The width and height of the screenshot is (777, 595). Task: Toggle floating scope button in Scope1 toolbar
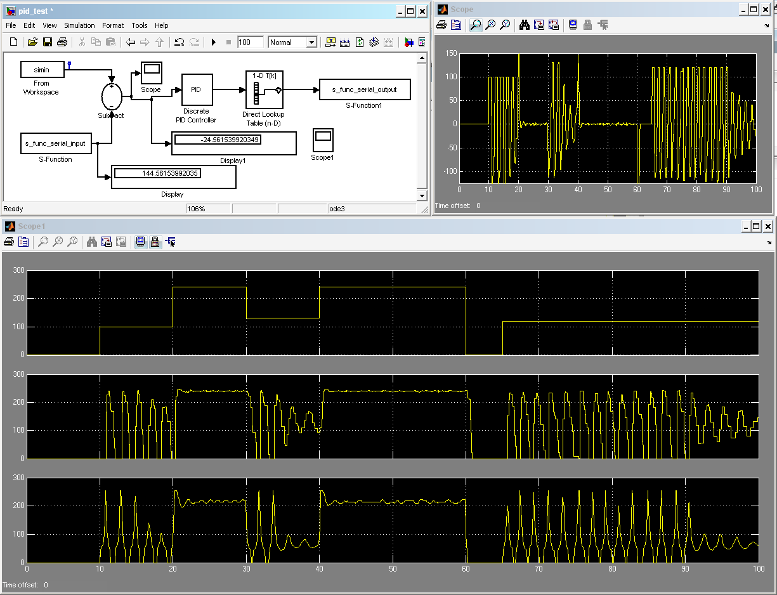point(140,242)
